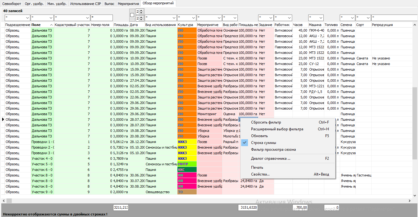Toggle the Строка суммы menu option

(288, 143)
